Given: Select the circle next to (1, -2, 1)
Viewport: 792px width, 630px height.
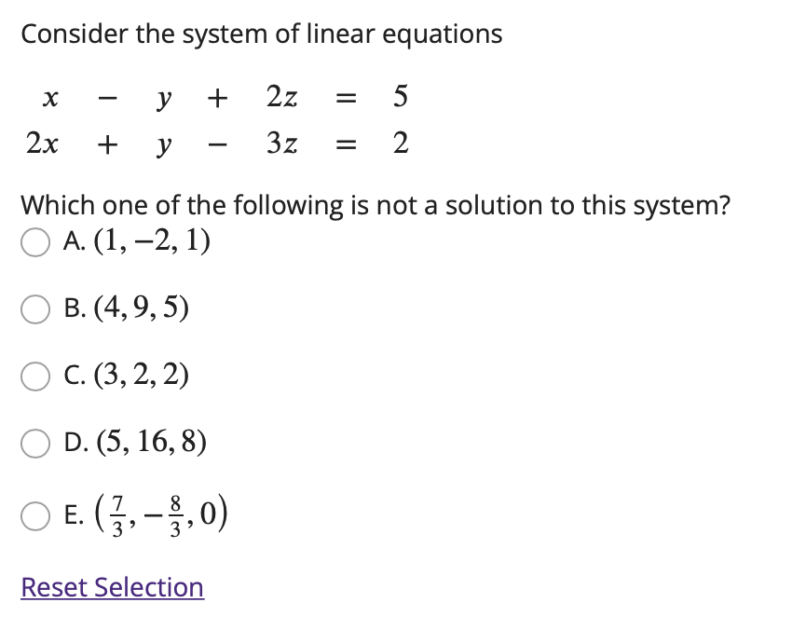Looking at the screenshot, I should click(35, 243).
